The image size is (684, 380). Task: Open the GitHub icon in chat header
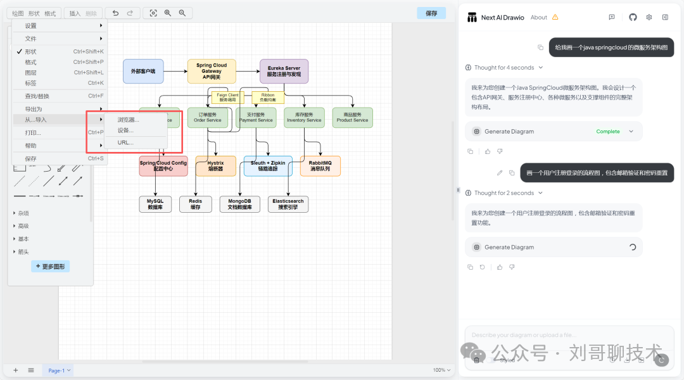coord(633,18)
